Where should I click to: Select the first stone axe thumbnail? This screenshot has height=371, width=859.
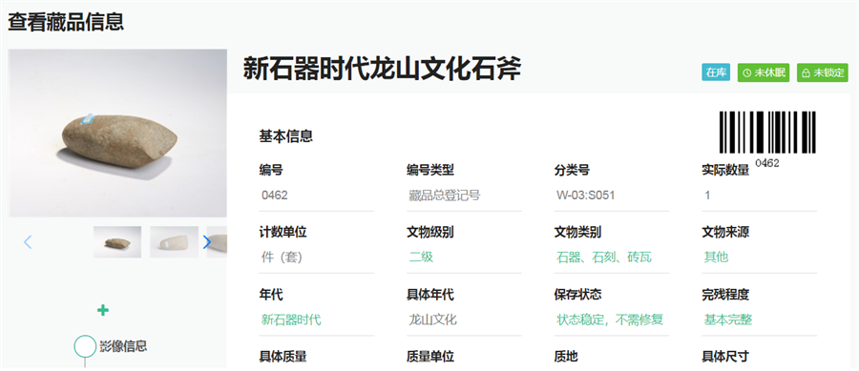pyautogui.click(x=117, y=242)
